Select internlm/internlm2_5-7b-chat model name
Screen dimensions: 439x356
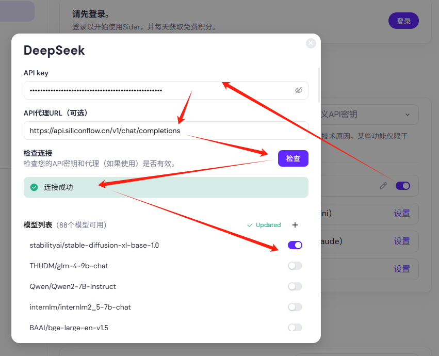click(x=80, y=308)
